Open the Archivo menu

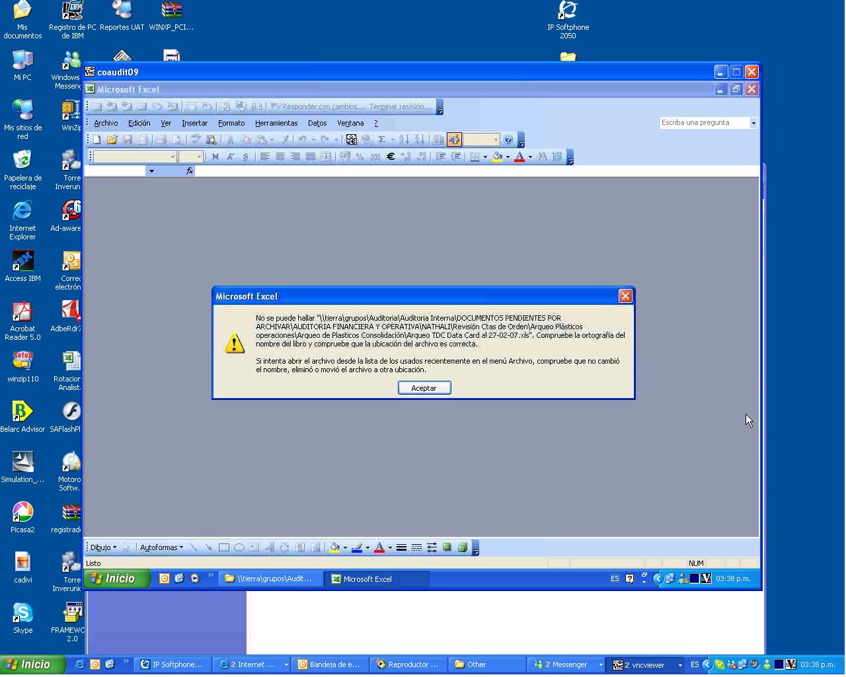106,123
